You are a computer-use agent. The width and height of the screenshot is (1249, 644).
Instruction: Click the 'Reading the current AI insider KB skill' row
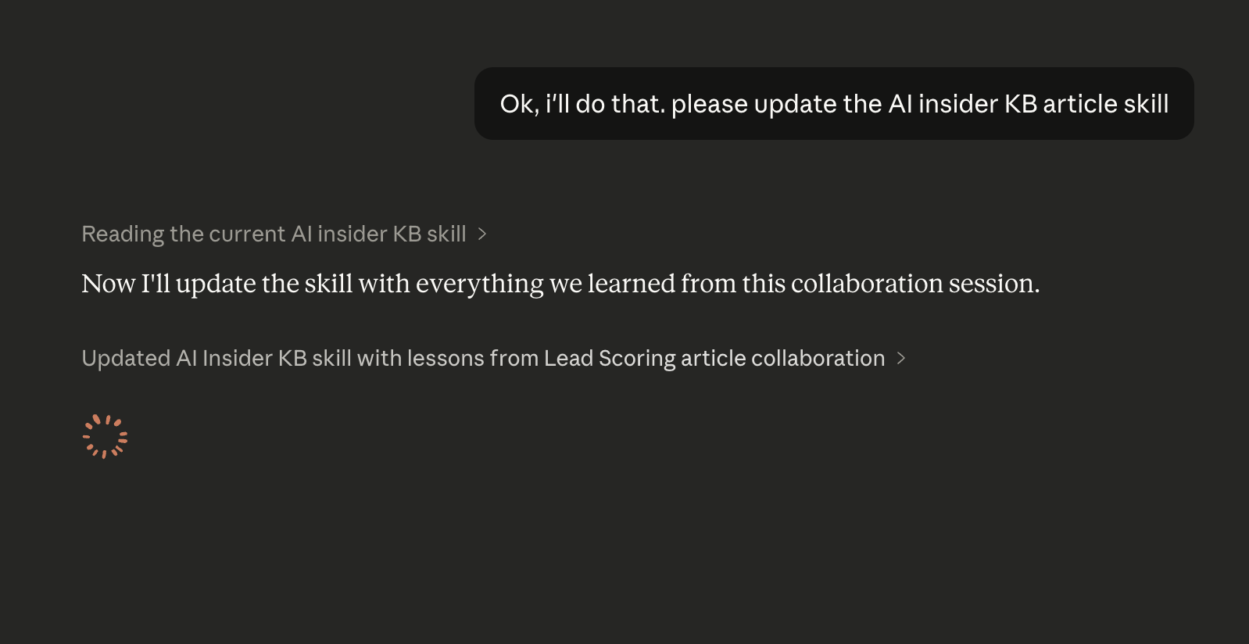pyautogui.click(x=274, y=234)
